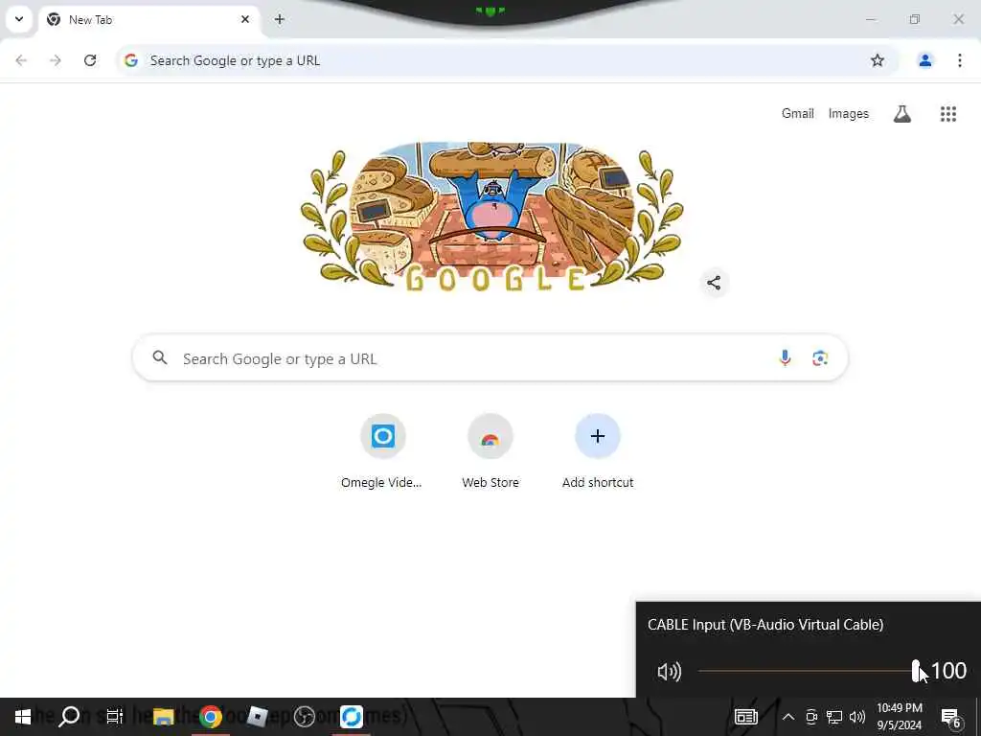This screenshot has height=736, width=981.
Task: Click the CABLE Input volume slider
Action: 808,671
